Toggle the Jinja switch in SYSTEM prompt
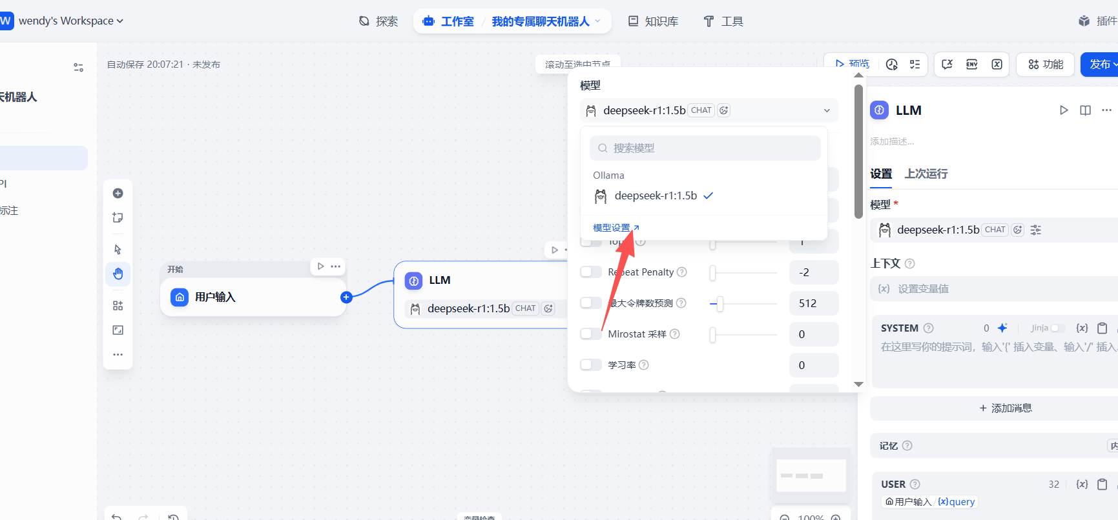 [1057, 328]
